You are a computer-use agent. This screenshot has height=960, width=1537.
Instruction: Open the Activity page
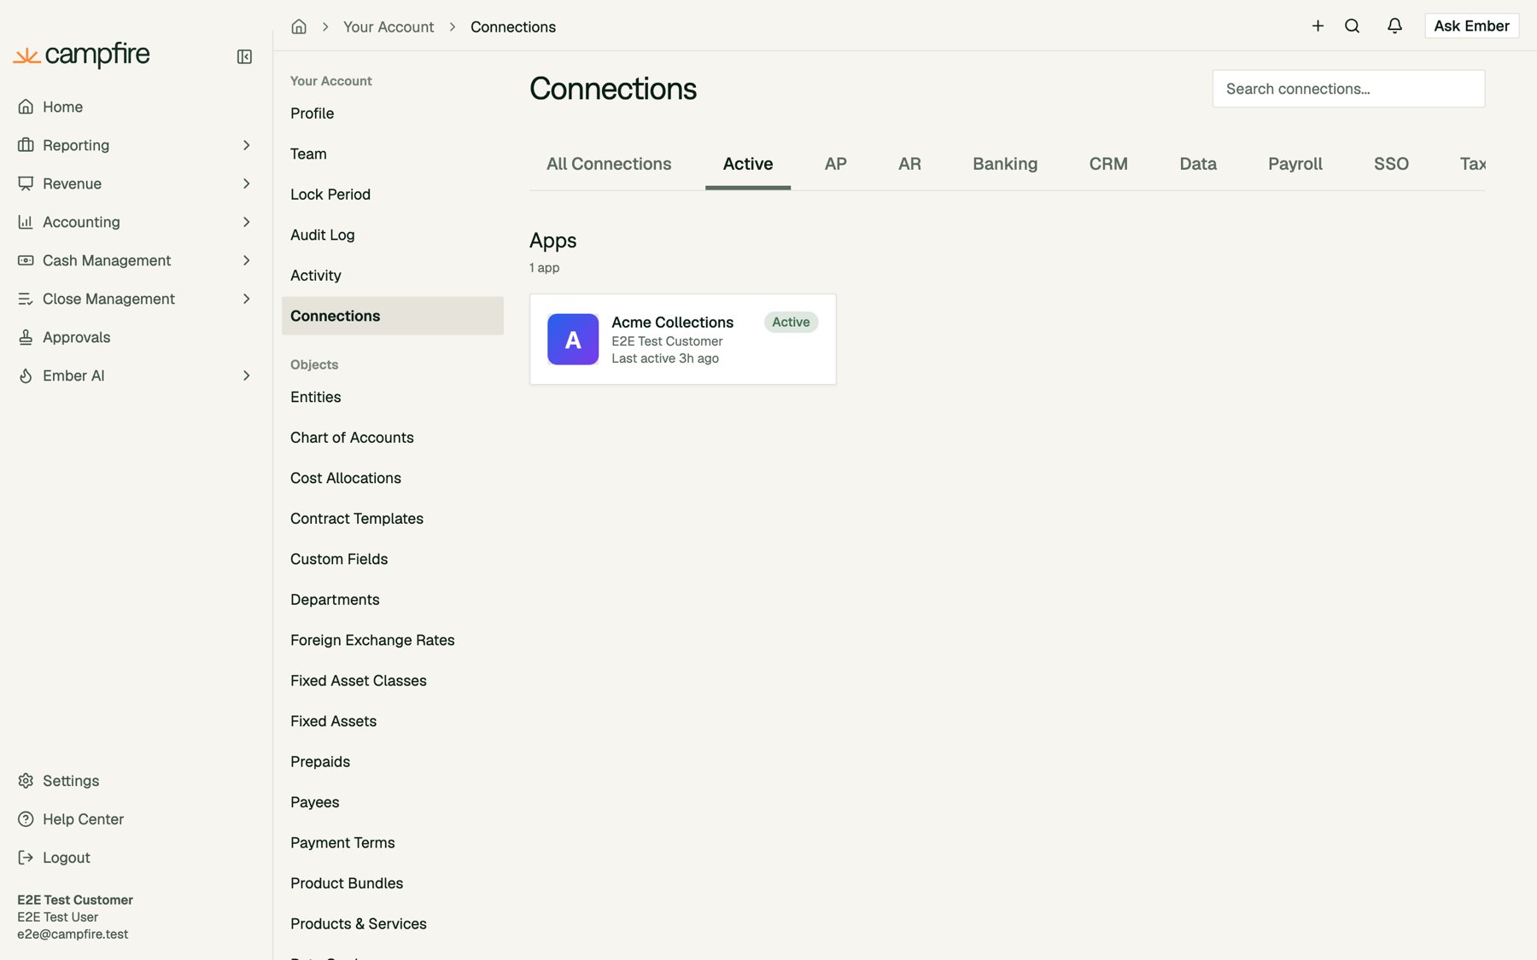393,276
